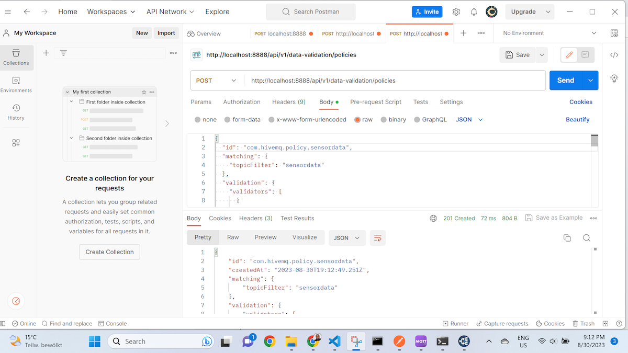This screenshot has height=353, width=628.
Task: Open Environments in the sidebar
Action: (x=16, y=84)
